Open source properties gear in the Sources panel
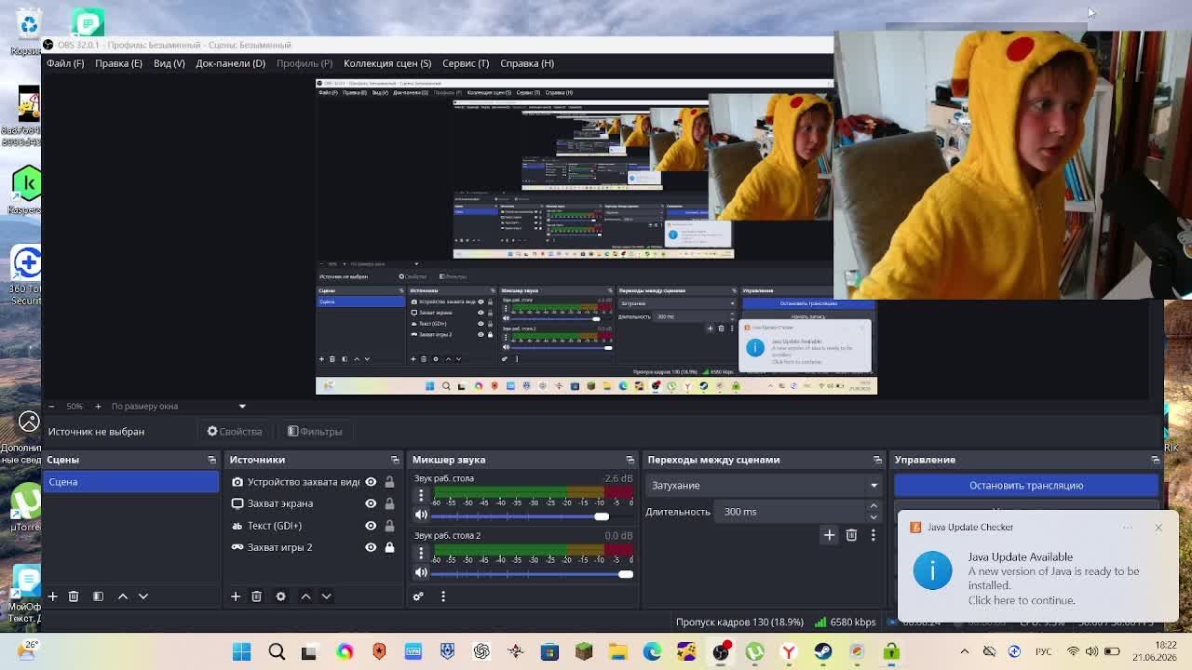Screen dimensions: 1192x670 pos(280,596)
